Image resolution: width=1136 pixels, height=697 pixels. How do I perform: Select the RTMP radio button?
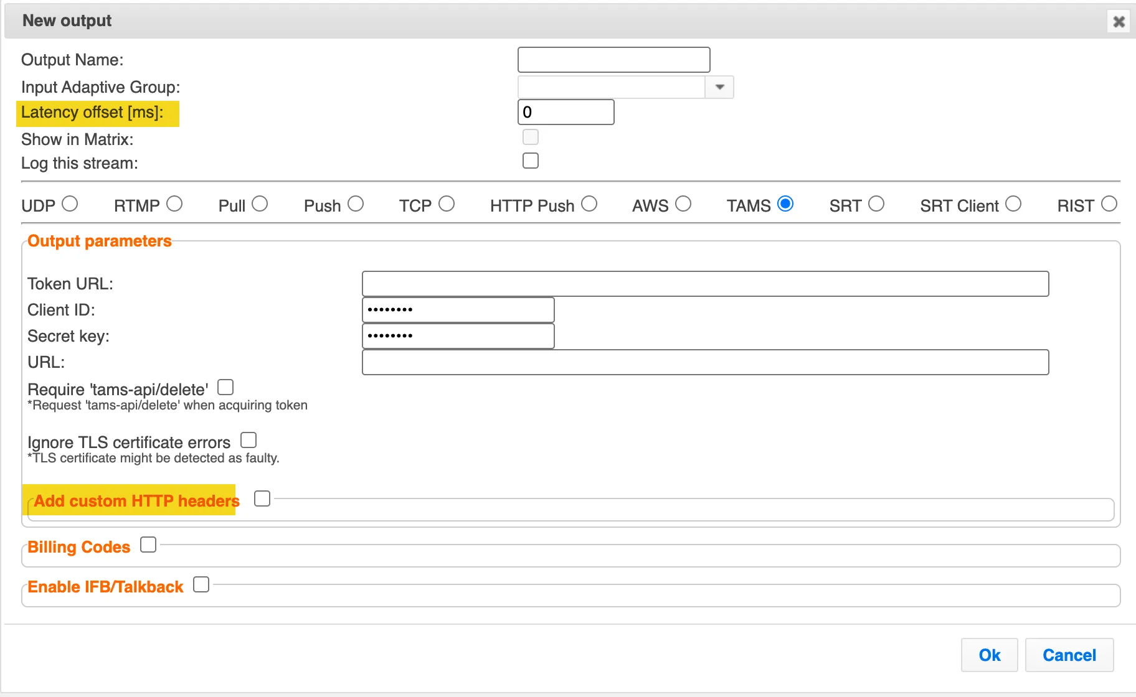[x=174, y=204]
